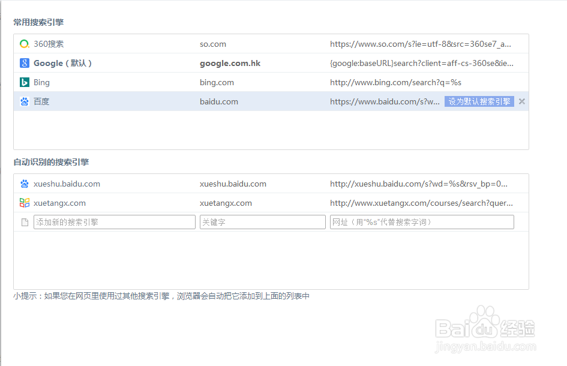Screen dimensions: 567x366
Task: Click the 360搜索 green circle icon
Action: 24,44
